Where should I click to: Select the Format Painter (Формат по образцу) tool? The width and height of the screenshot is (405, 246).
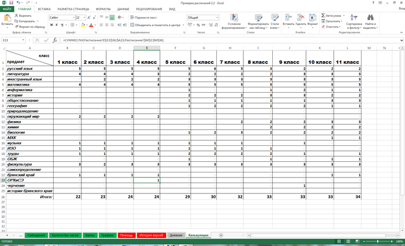click(16, 27)
